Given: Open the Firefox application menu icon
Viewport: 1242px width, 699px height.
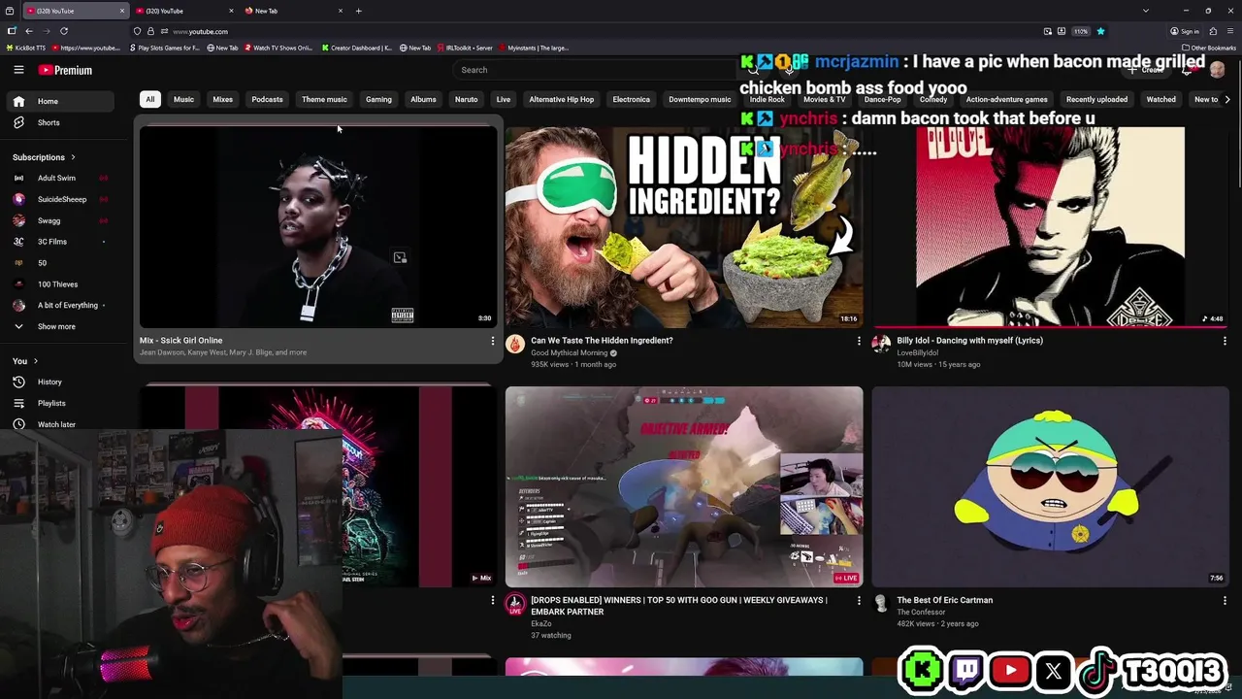Looking at the screenshot, I should tap(1229, 31).
